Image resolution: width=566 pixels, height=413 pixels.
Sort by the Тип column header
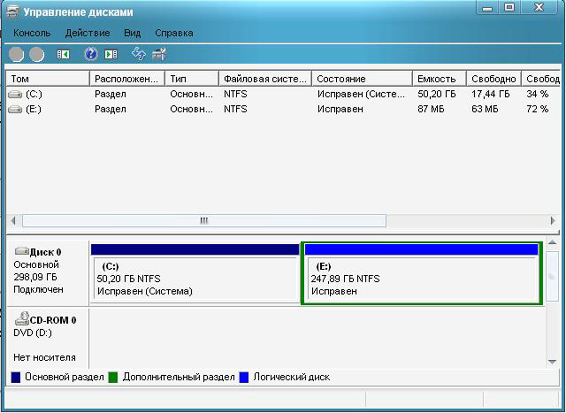click(x=192, y=79)
